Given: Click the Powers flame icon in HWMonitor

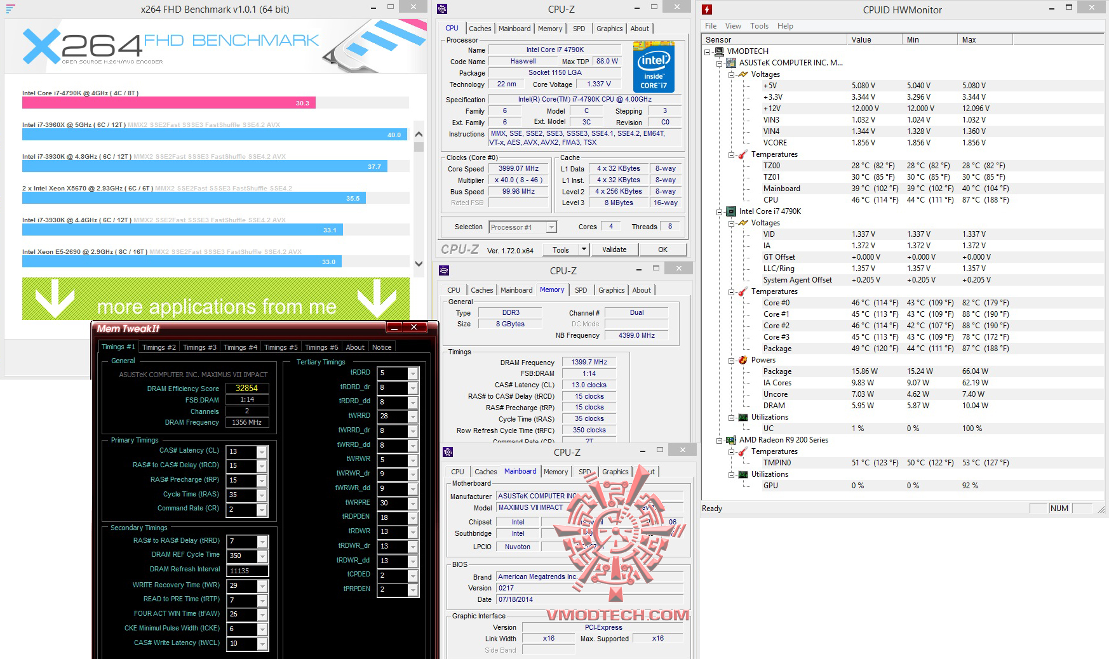Looking at the screenshot, I should click(743, 360).
